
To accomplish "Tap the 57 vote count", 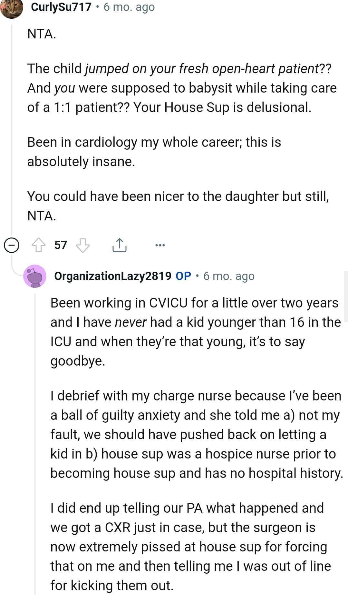I will tap(61, 245).
